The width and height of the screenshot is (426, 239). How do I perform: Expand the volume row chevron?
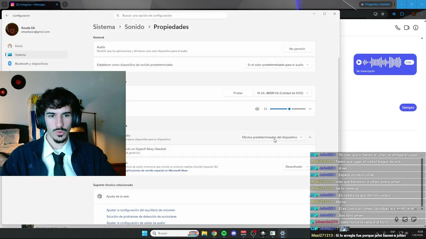(x=310, y=109)
